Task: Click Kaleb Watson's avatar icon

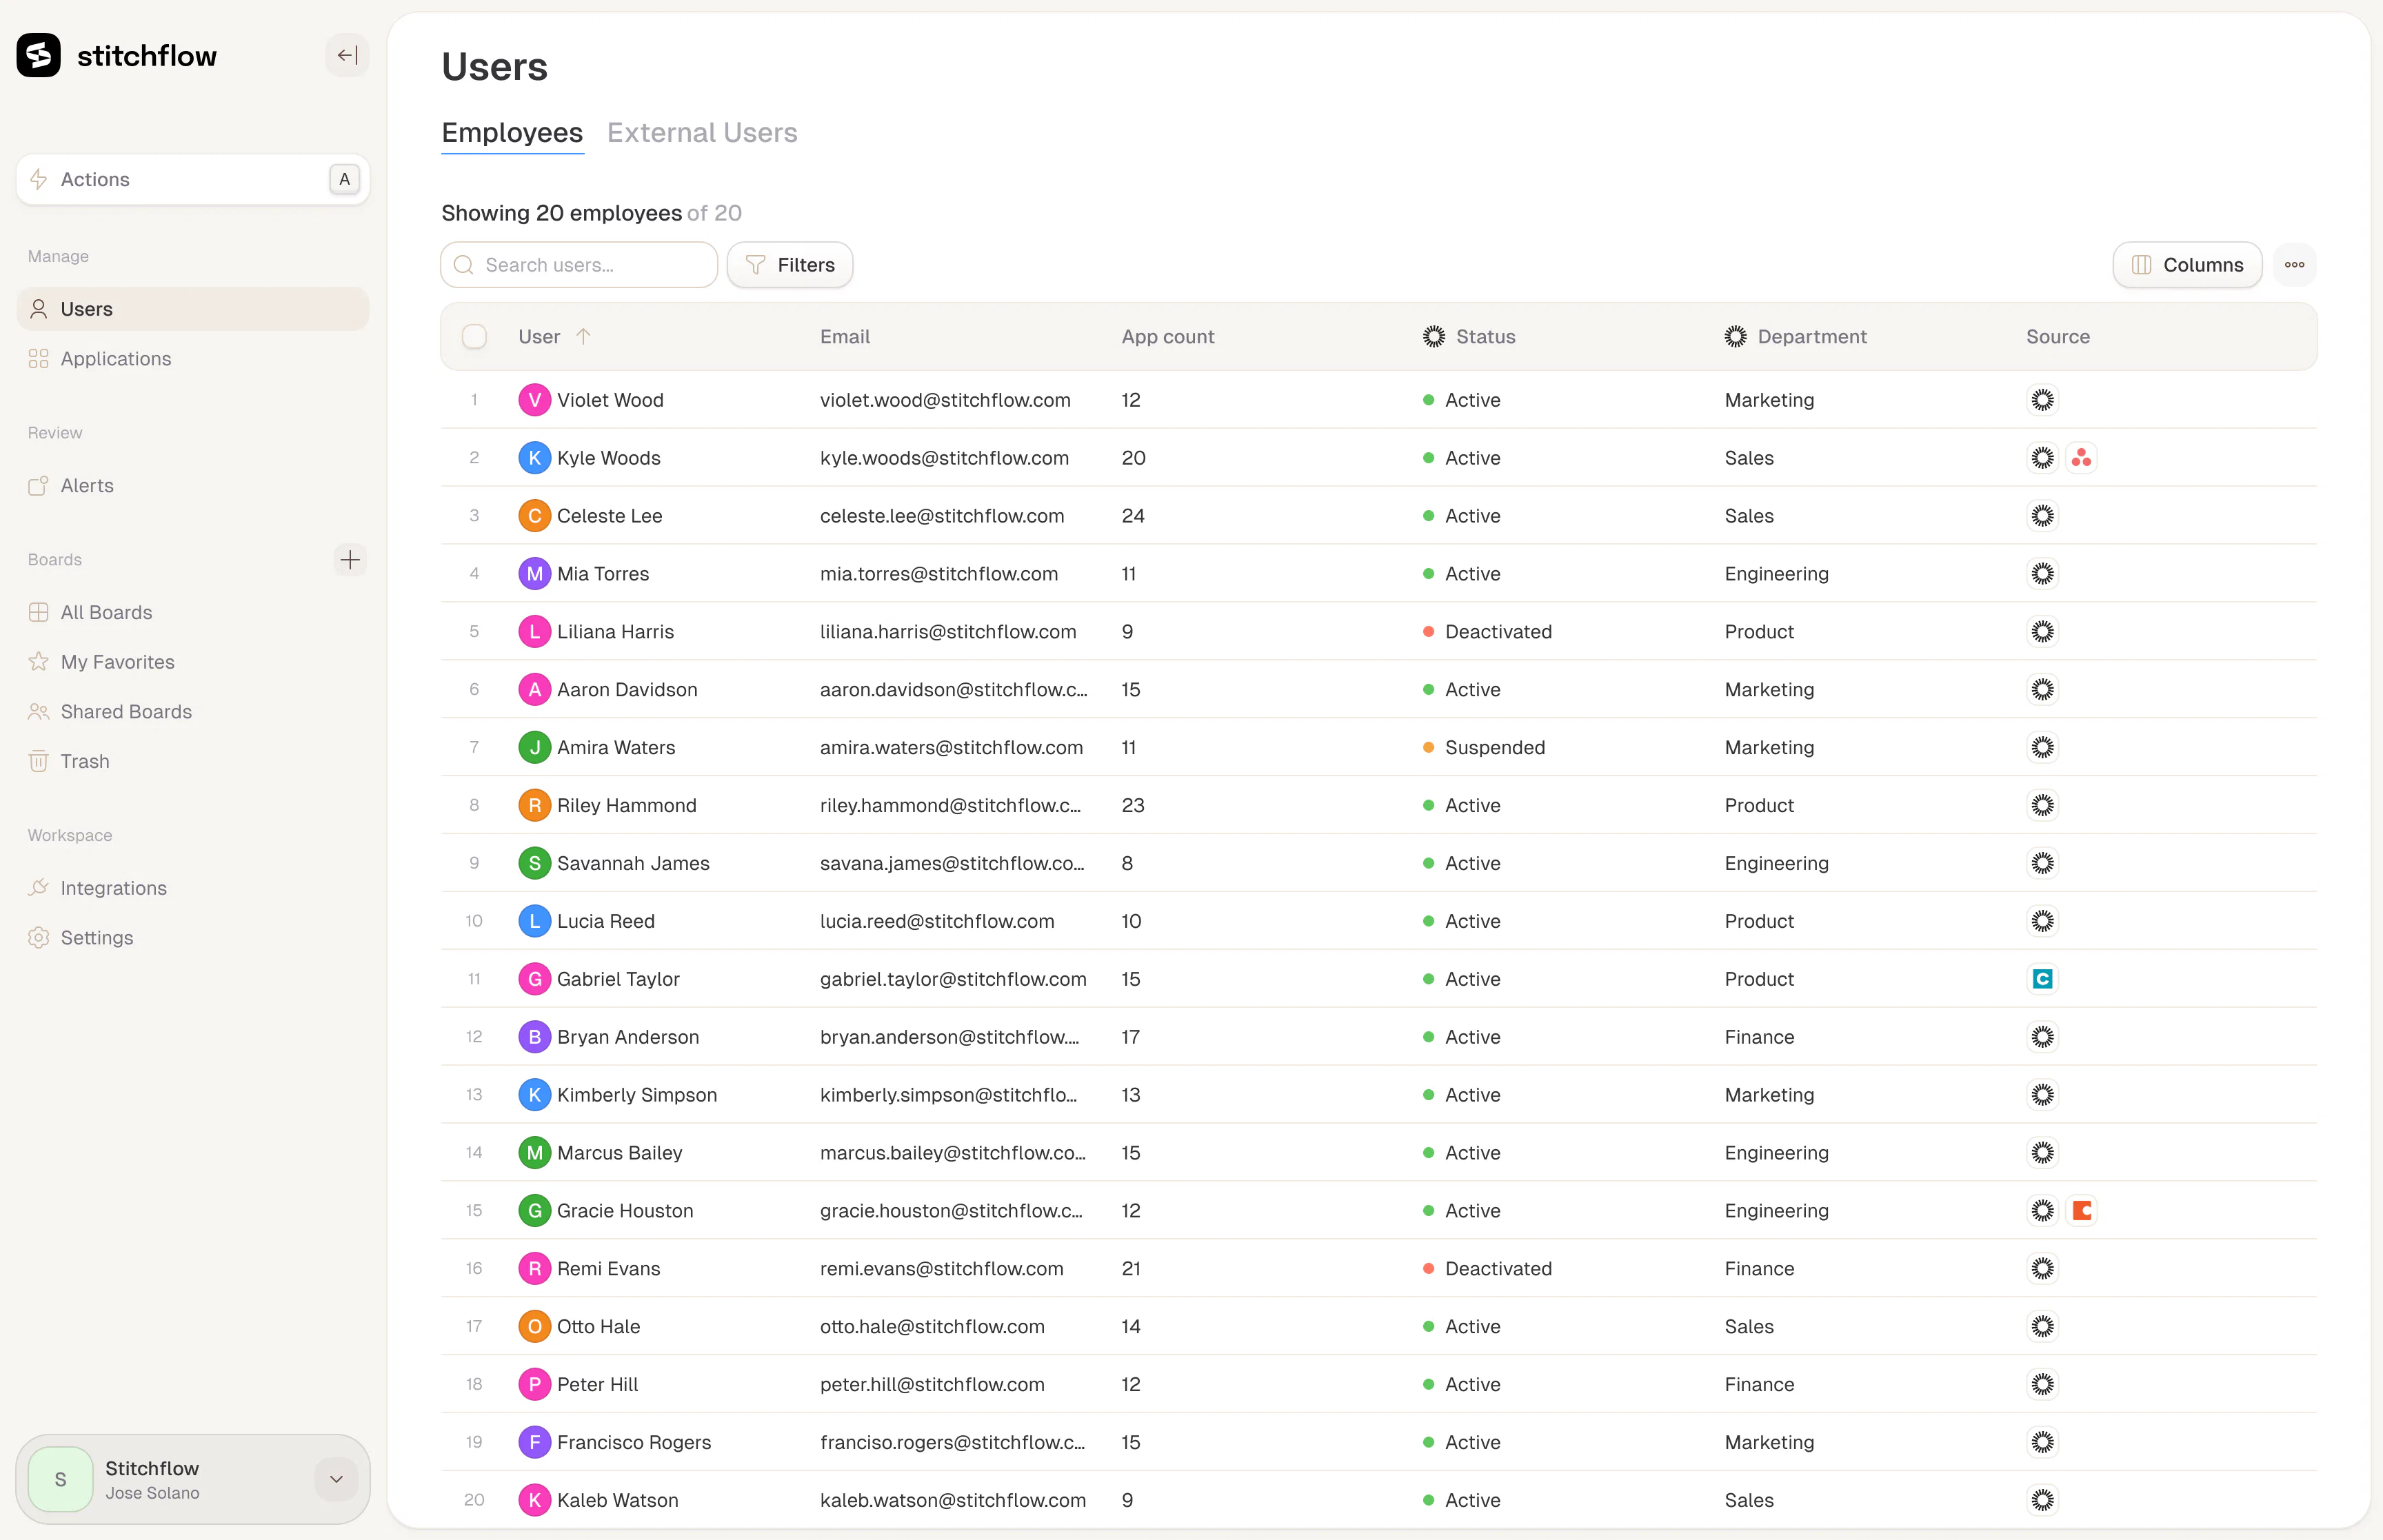Action: [534, 1500]
